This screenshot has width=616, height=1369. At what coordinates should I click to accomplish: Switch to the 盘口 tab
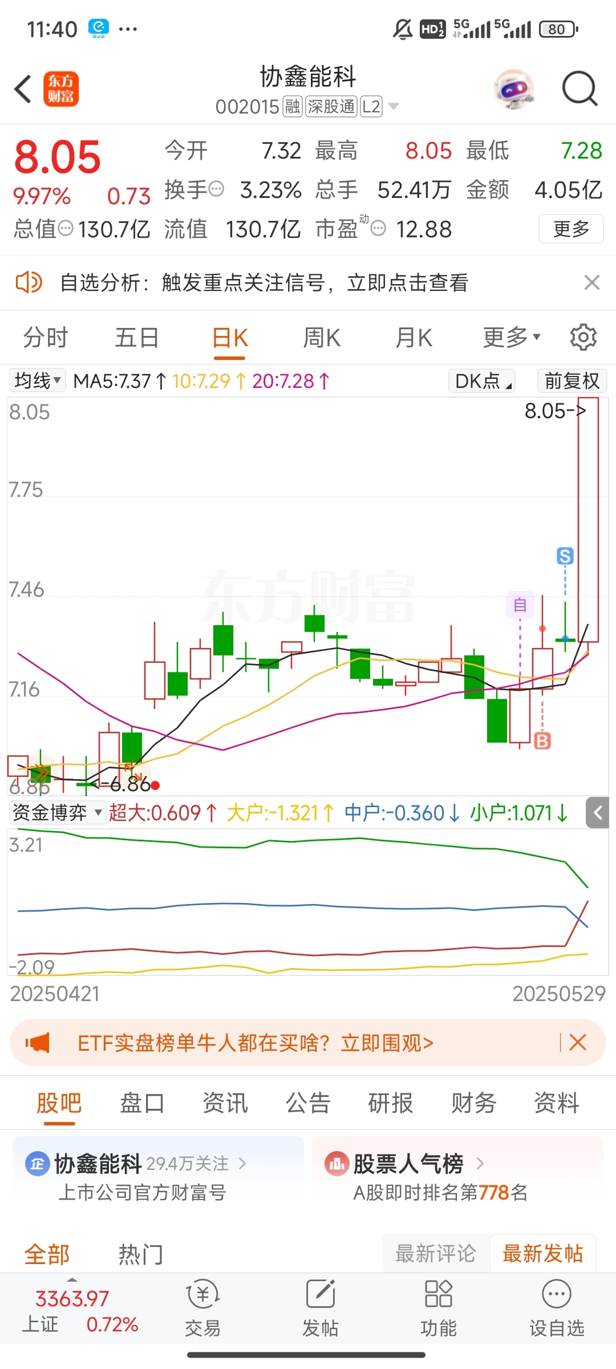pos(142,1103)
